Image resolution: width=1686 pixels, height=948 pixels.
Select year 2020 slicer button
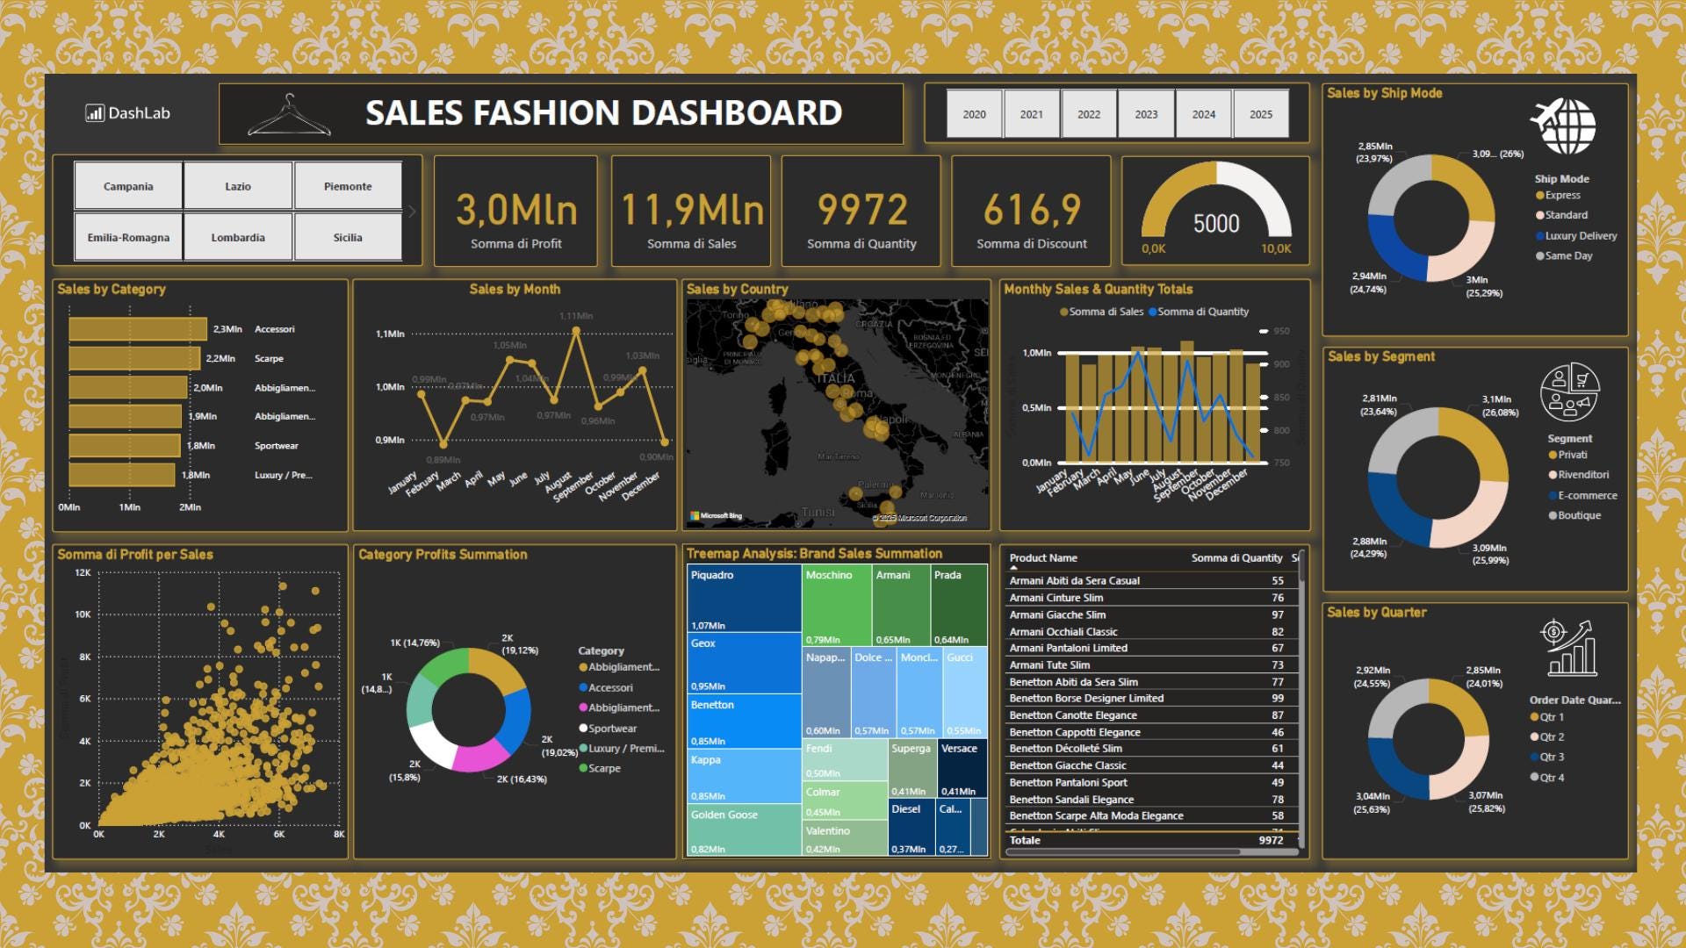(x=974, y=114)
